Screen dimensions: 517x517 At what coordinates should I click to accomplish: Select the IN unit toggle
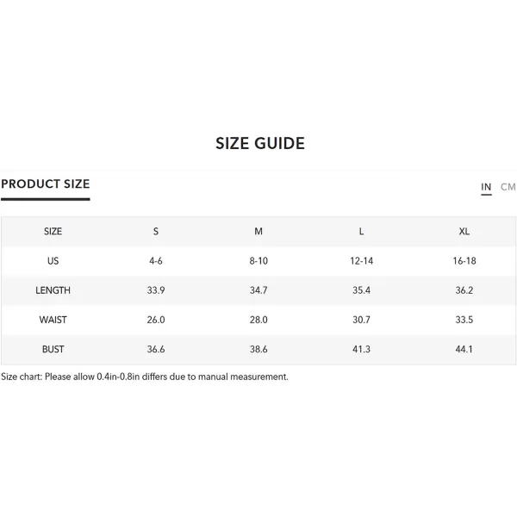(x=486, y=187)
